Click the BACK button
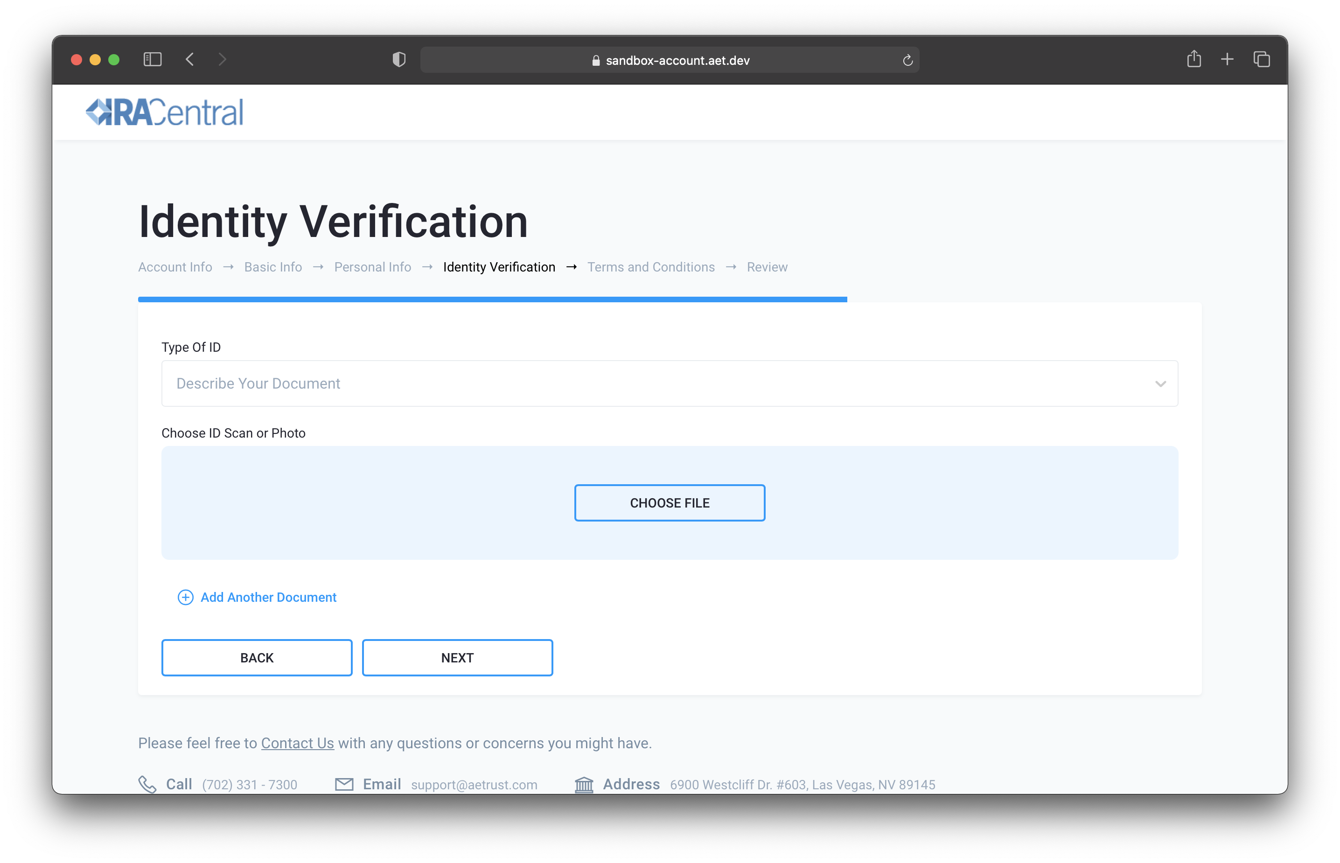The height and width of the screenshot is (863, 1340). point(257,658)
